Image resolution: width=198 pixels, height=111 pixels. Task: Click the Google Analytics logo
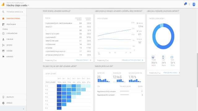tap(3, 4)
